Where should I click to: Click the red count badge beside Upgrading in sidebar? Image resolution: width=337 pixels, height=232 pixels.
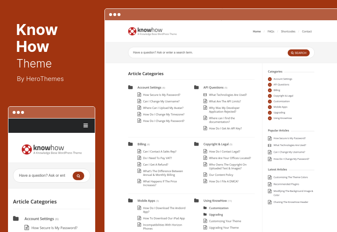270,113
